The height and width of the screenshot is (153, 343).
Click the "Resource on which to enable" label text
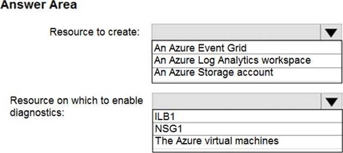77,100
